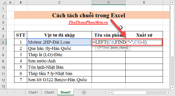
Task: Click the vertical scrollbar thumb
Action: [x=172, y=31]
